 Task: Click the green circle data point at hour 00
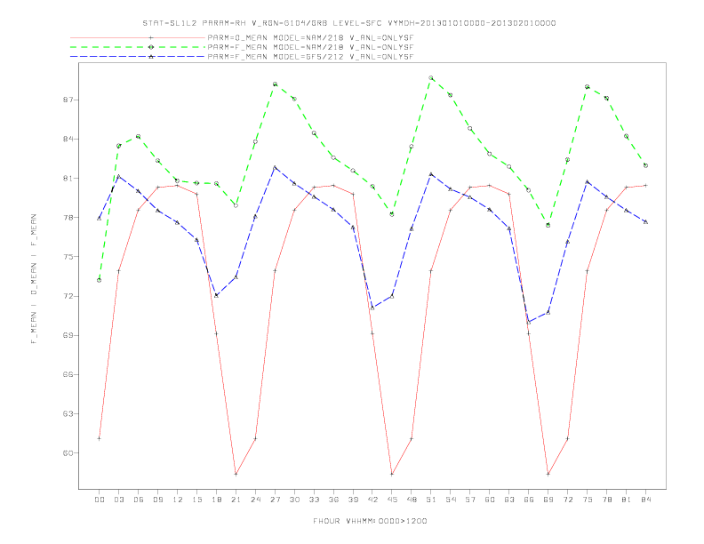[100, 280]
